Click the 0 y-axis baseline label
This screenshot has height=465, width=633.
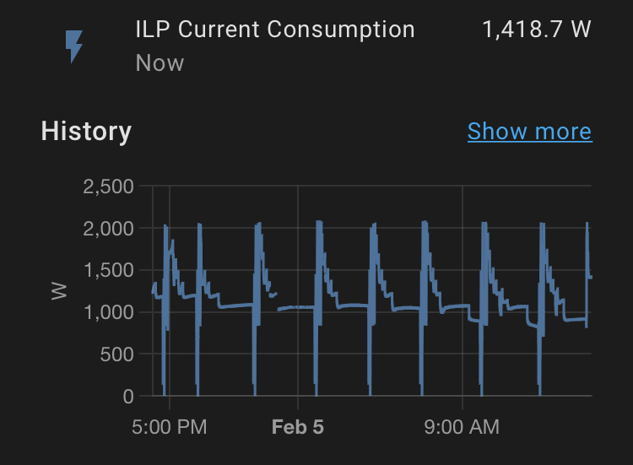pyautogui.click(x=127, y=396)
